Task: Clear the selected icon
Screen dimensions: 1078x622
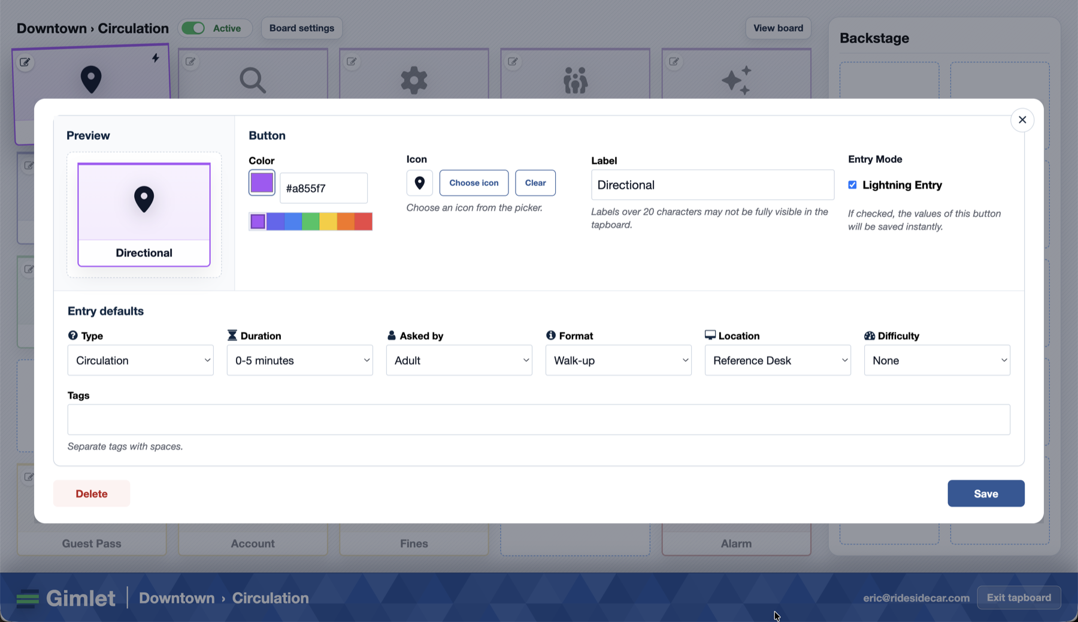Action: [535, 183]
